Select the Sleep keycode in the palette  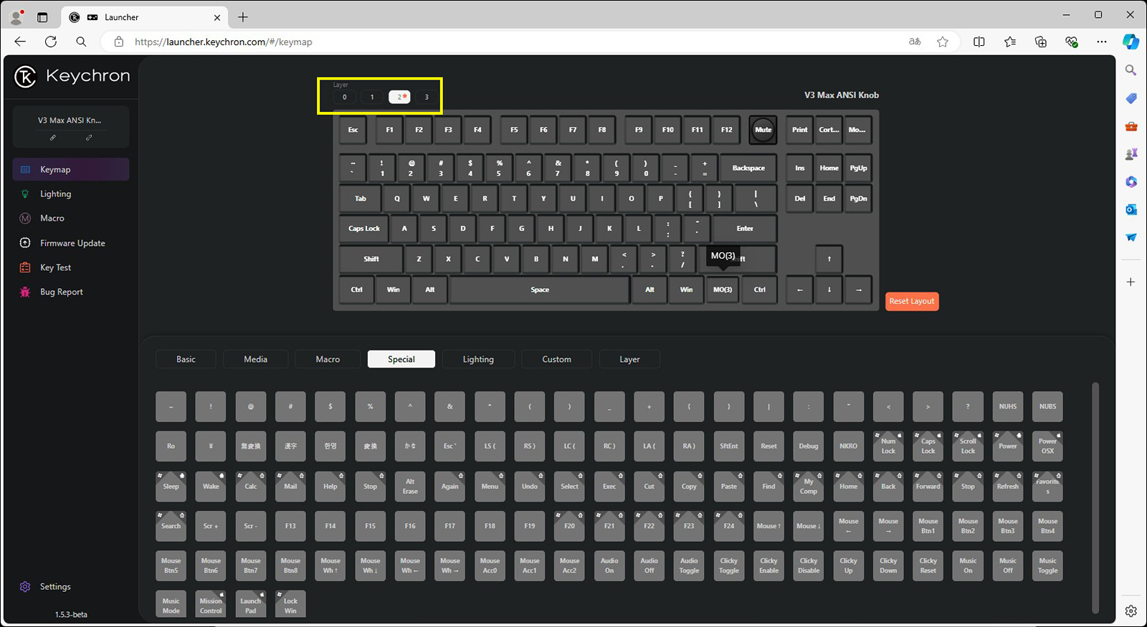[x=171, y=486]
